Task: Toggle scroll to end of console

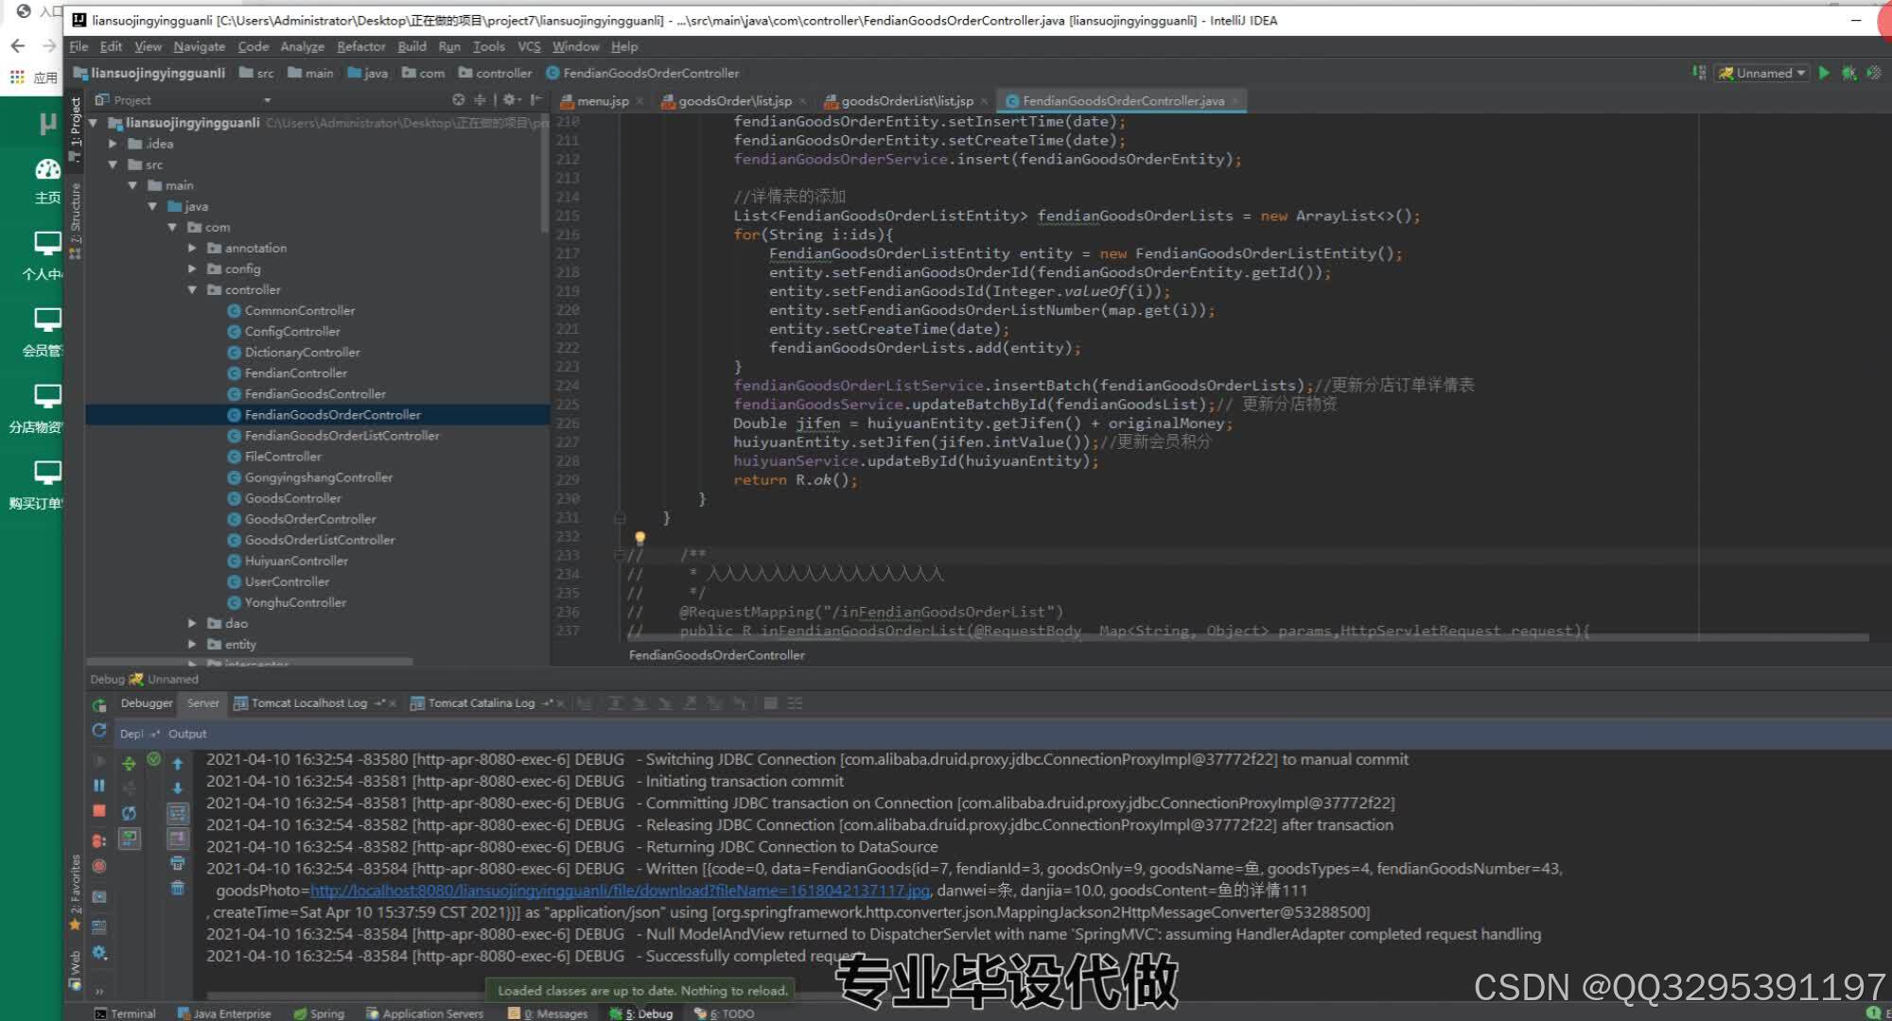Action: tap(177, 838)
